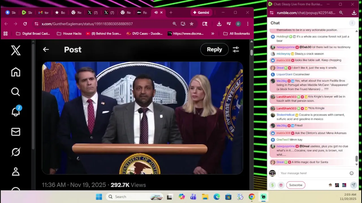
Task: Switch to the Gmail tab labeled 'tor'
Action: tap(43, 12)
